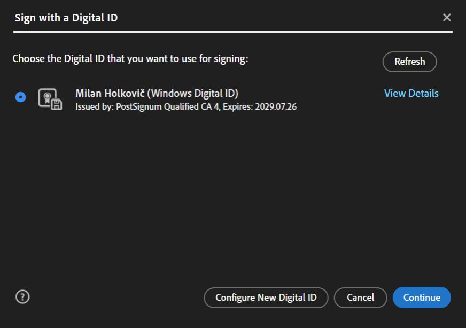Click the floppy disk badge on certificate icon

tap(57, 105)
